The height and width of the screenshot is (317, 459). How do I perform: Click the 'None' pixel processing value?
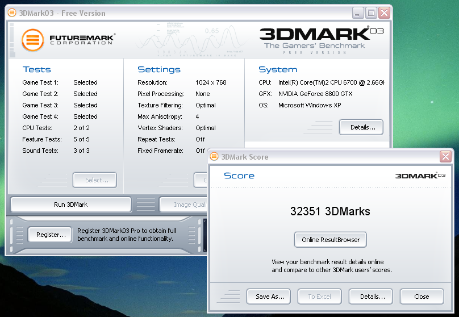(x=203, y=94)
